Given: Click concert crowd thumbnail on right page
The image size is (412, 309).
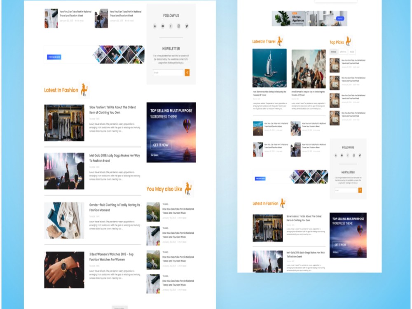Looking at the screenshot, I should (x=268, y=262).
